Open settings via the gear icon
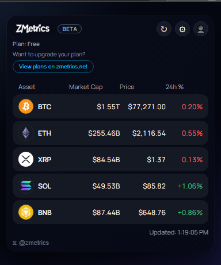Image resolution: width=221 pixels, height=265 pixels. click(182, 29)
